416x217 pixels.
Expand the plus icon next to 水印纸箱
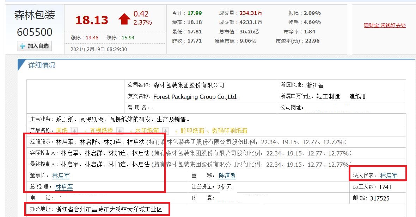166,131
